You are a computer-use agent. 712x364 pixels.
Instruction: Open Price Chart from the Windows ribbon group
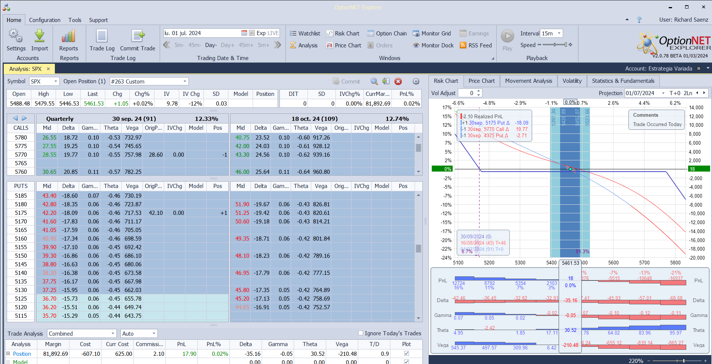(x=344, y=45)
